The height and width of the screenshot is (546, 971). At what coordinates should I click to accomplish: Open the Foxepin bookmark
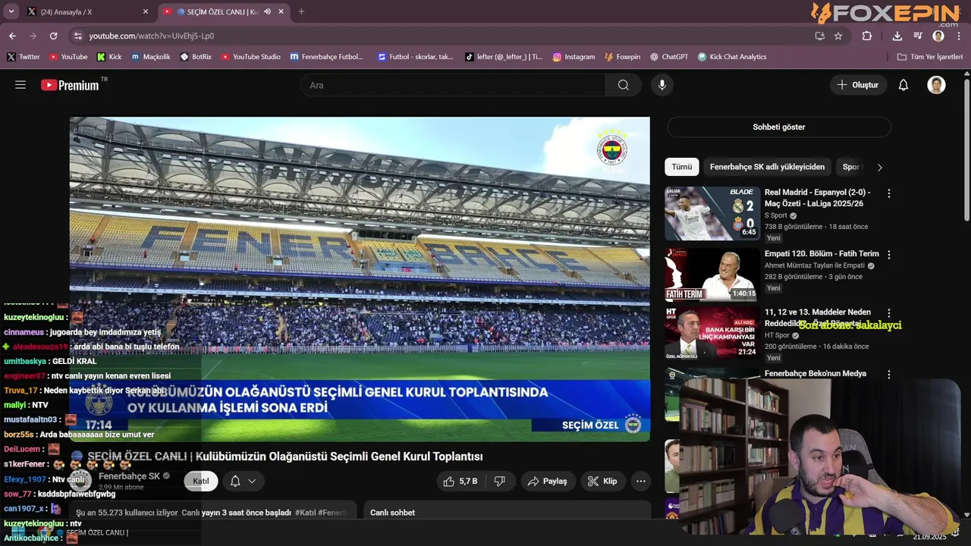coord(622,57)
